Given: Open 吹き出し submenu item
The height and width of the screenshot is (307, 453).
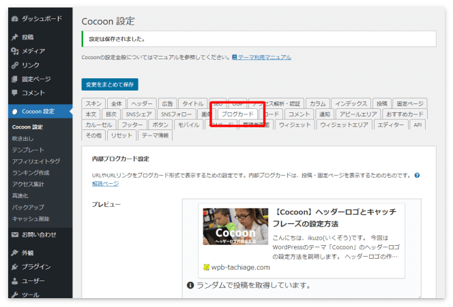Looking at the screenshot, I should (x=23, y=139).
